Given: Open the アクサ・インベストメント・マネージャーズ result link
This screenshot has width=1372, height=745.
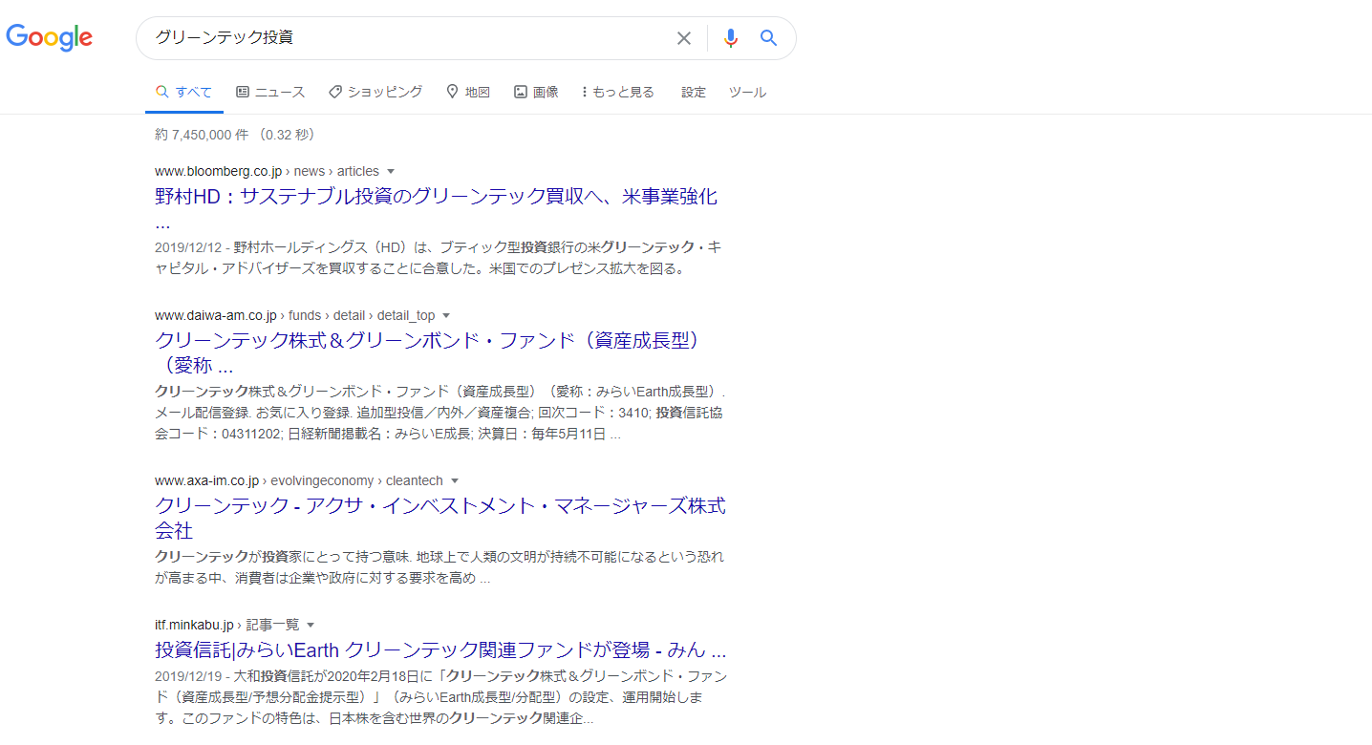Looking at the screenshot, I should 440,518.
